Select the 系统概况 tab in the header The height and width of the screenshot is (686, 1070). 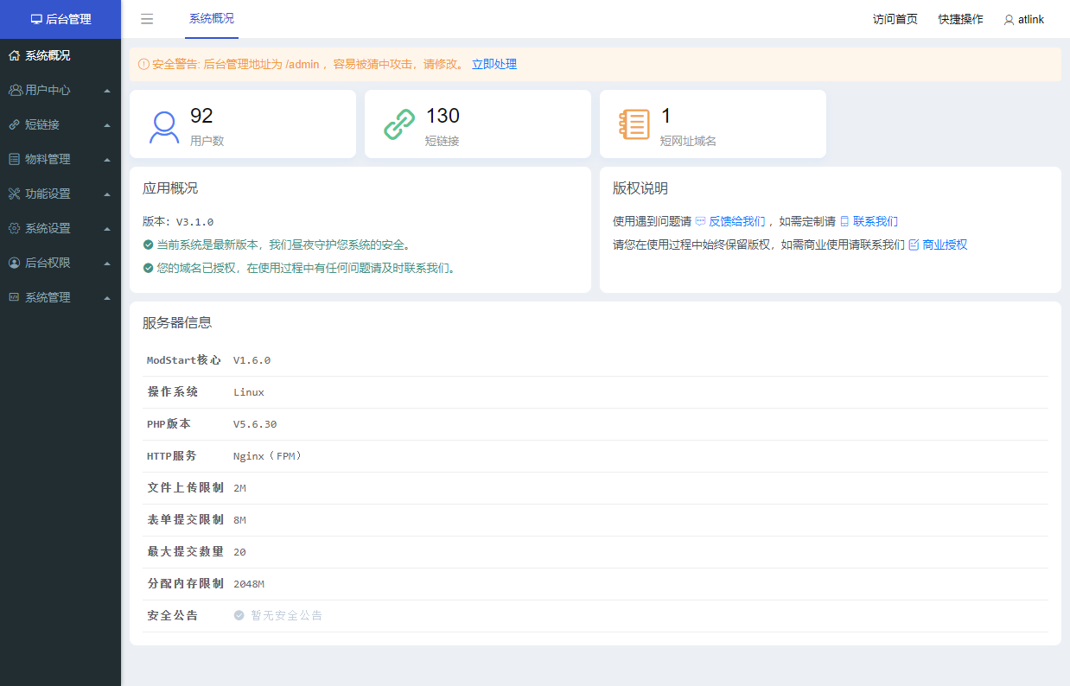pyautogui.click(x=212, y=19)
